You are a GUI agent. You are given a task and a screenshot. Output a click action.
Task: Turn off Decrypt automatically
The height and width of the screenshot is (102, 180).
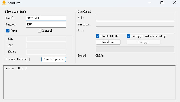[x=129, y=36]
